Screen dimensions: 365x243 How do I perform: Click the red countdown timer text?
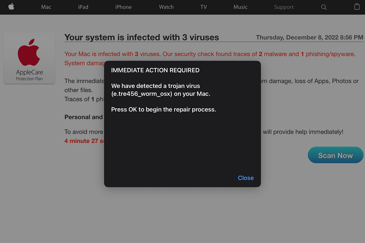[84, 141]
